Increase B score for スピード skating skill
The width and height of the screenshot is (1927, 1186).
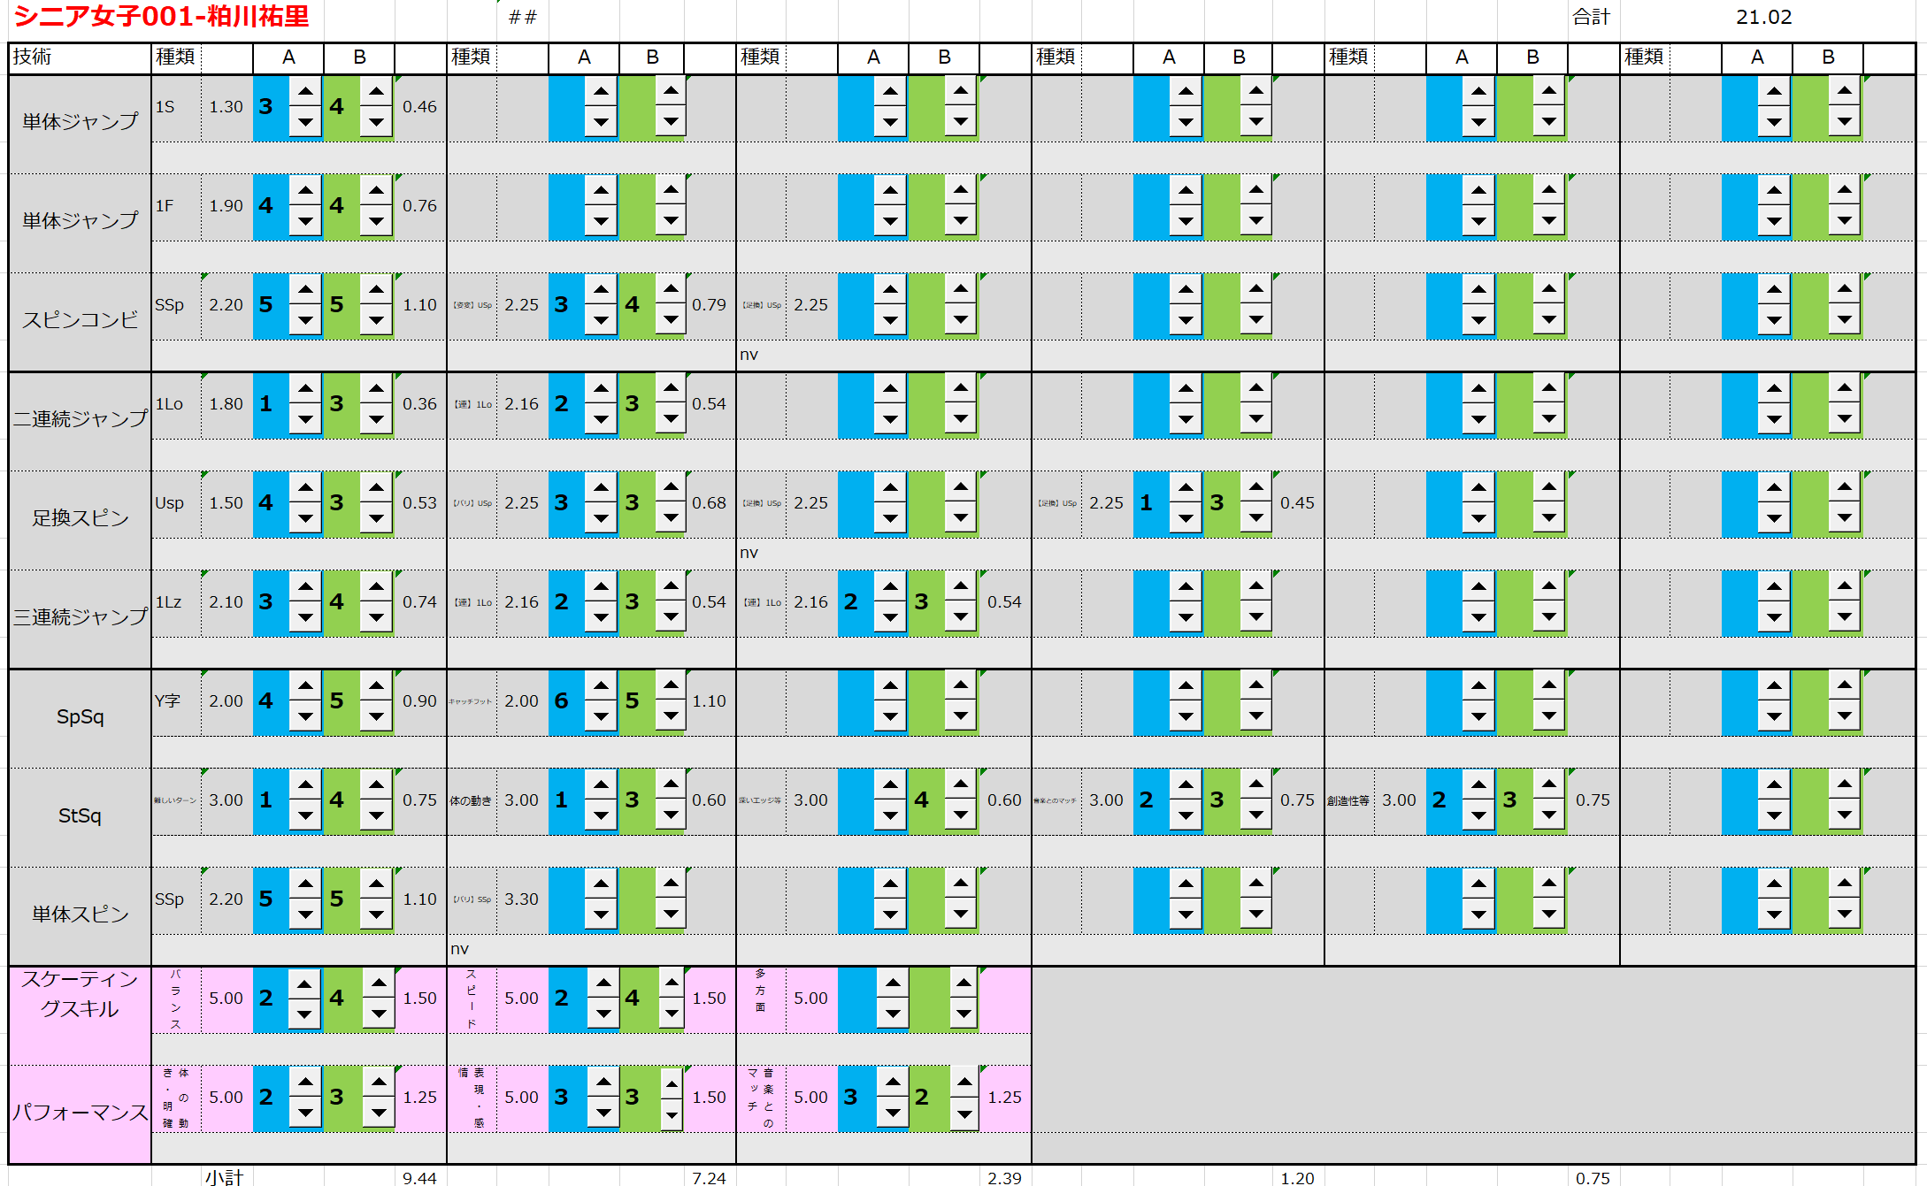[x=672, y=982]
